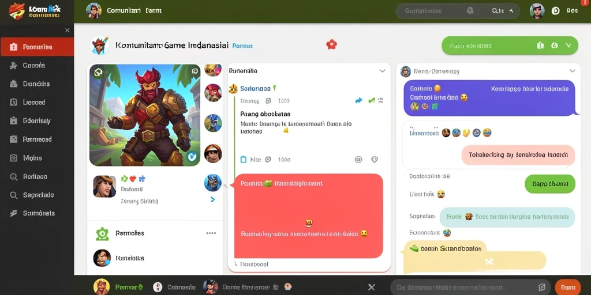The height and width of the screenshot is (295, 591).
Task: Select the red-haired character avatar in the avatar column
Action: 213,93
